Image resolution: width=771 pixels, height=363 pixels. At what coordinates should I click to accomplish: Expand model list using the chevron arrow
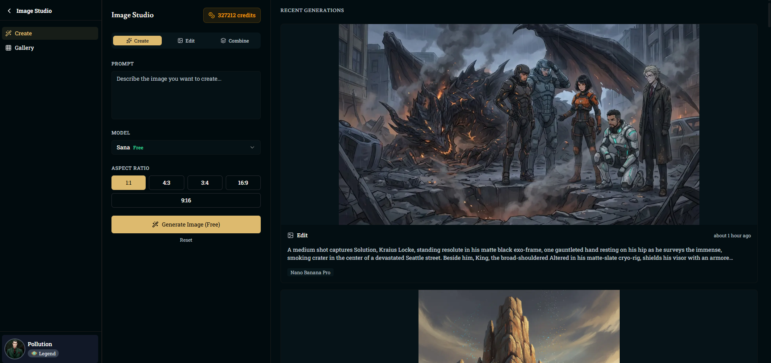(252, 147)
